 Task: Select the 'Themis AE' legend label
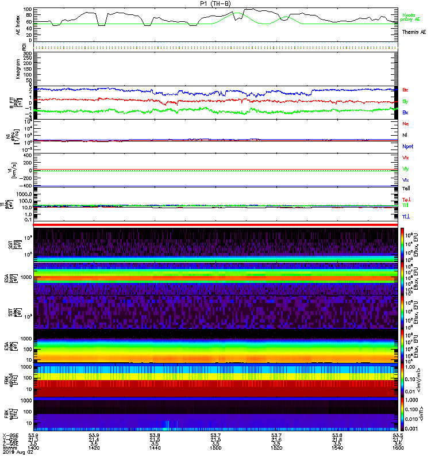point(414,32)
